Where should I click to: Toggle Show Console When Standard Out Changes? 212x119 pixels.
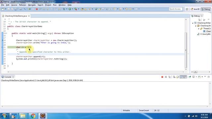(182, 77)
